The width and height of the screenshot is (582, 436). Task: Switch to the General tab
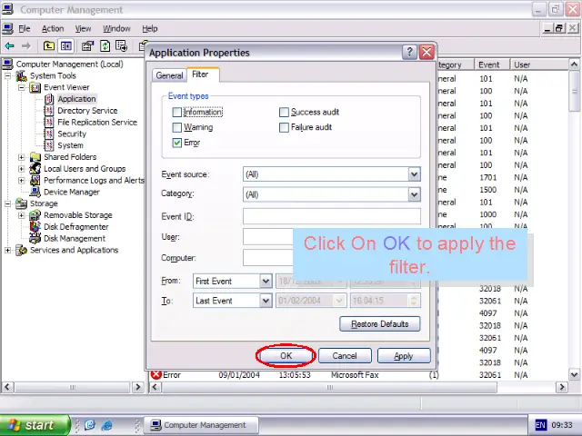169,75
